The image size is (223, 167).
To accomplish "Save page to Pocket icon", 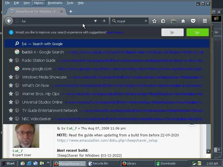I will click(x=193, y=21).
